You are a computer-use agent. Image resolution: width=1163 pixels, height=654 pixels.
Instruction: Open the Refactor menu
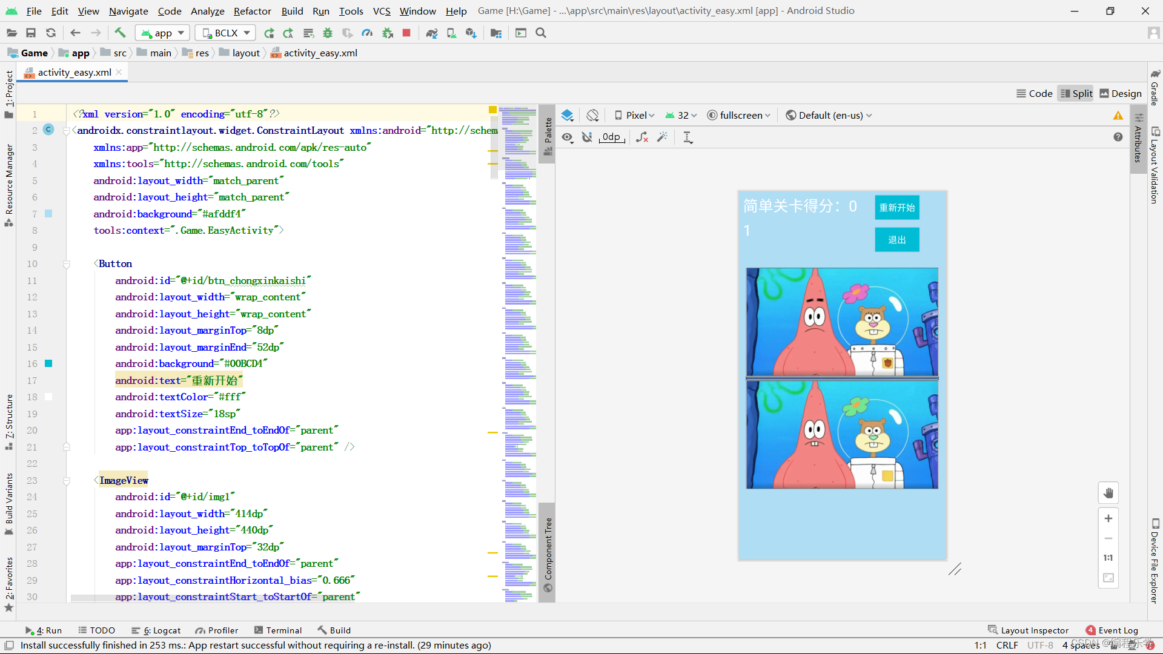(252, 11)
